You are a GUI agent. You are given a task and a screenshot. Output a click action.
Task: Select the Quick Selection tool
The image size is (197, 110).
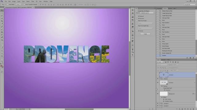pos(2,18)
